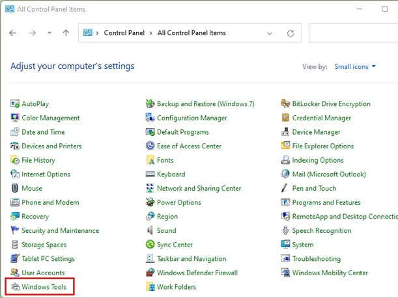Viewport: 398px width, 298px height.
Task: Click the Ease of Access Center icon
Action: pos(150,146)
